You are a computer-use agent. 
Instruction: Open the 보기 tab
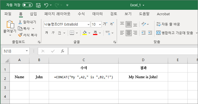(x=128, y=14)
